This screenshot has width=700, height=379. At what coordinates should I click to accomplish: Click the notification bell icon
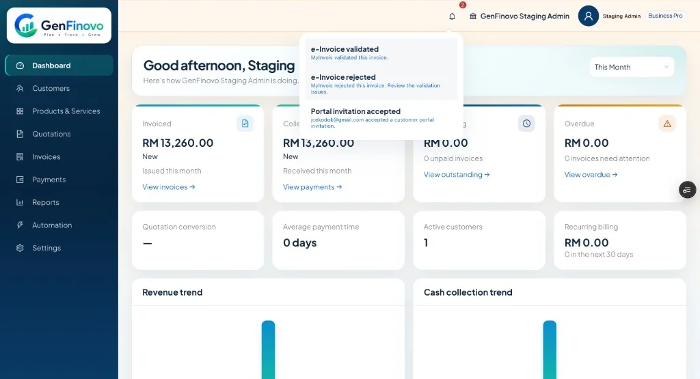click(x=453, y=16)
